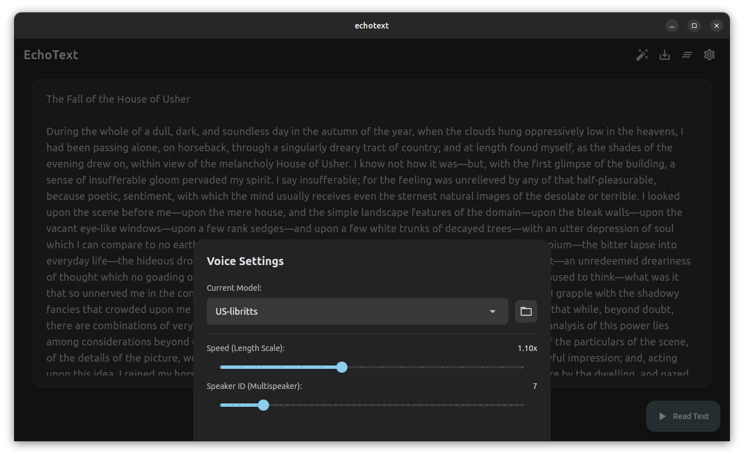This screenshot has width=744, height=457.
Task: Click the play triangle icon beside Read Text
Action: coord(662,416)
